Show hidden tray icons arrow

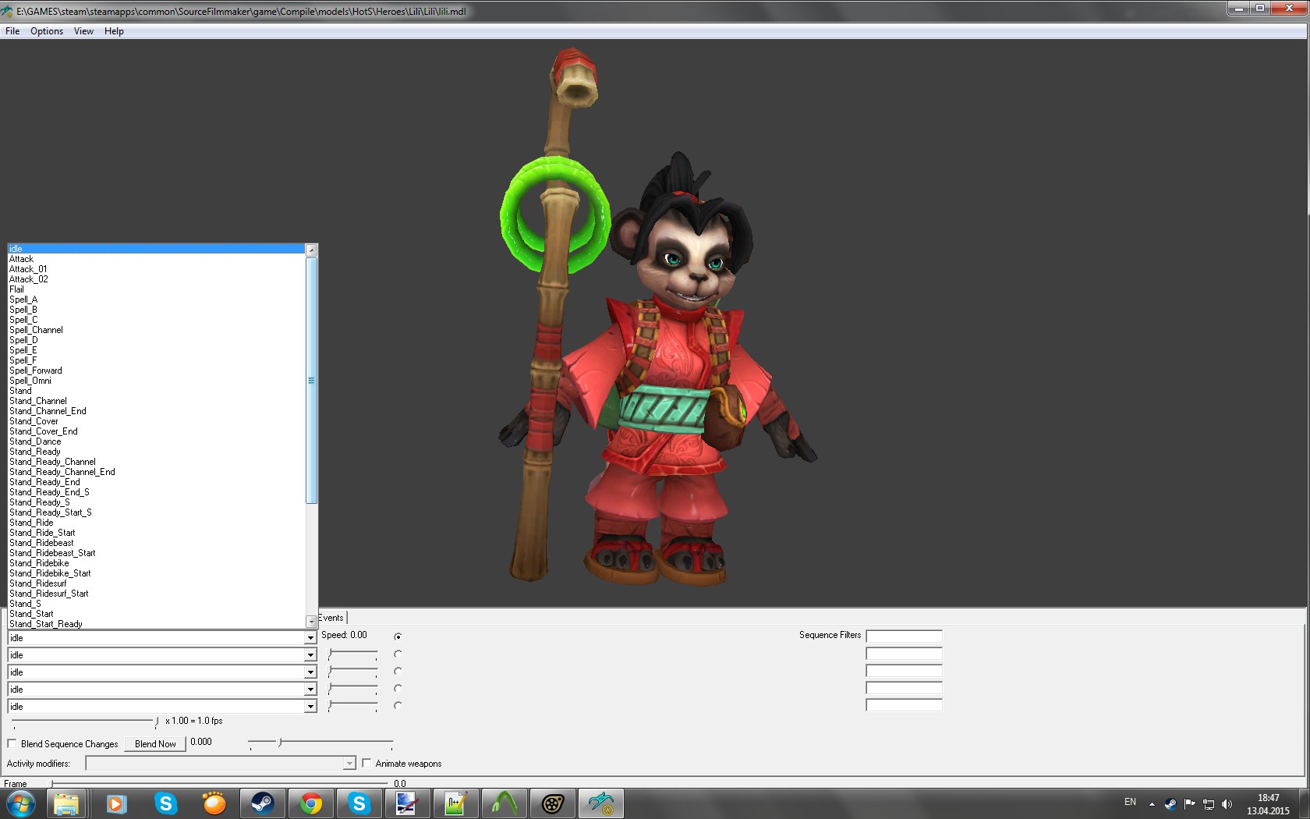(x=1152, y=804)
